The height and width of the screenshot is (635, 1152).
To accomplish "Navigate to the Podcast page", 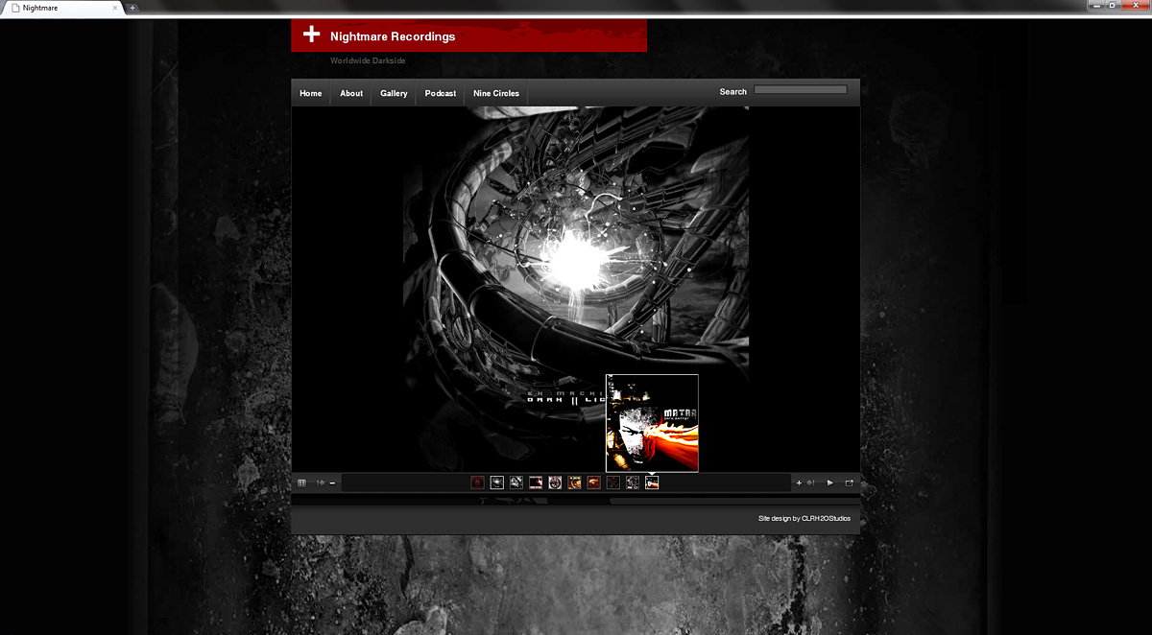I will [441, 93].
